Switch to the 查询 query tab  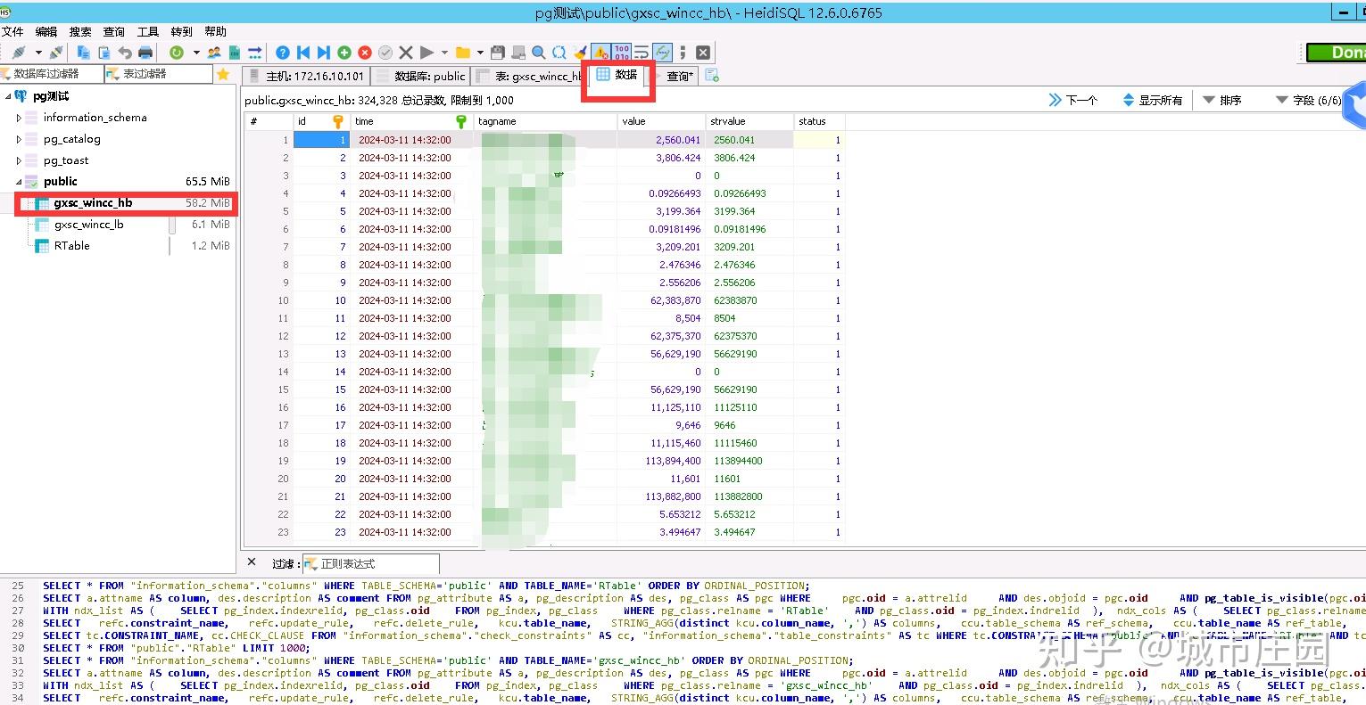click(x=680, y=76)
